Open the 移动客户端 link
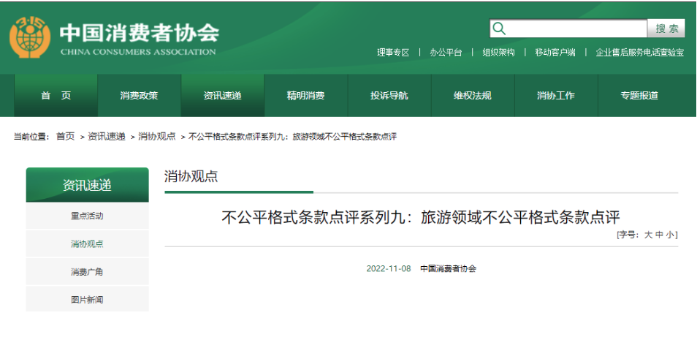This screenshot has width=697, height=359. click(x=555, y=53)
